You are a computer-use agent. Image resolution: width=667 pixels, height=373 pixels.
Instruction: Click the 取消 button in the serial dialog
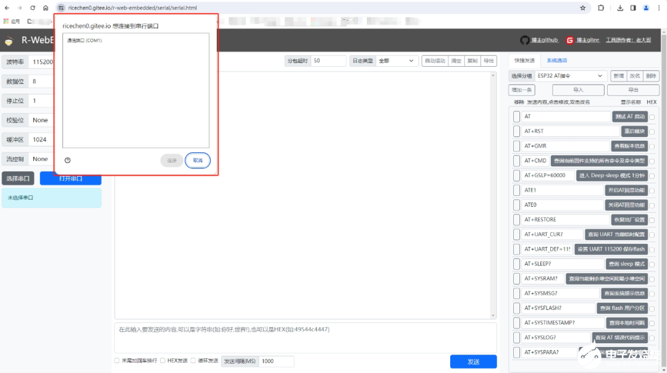(x=198, y=160)
